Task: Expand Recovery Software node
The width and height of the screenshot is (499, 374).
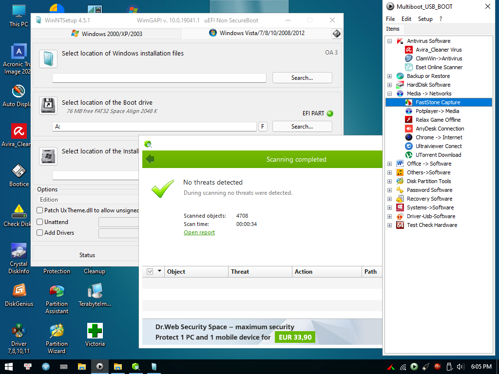Action: coord(389,199)
